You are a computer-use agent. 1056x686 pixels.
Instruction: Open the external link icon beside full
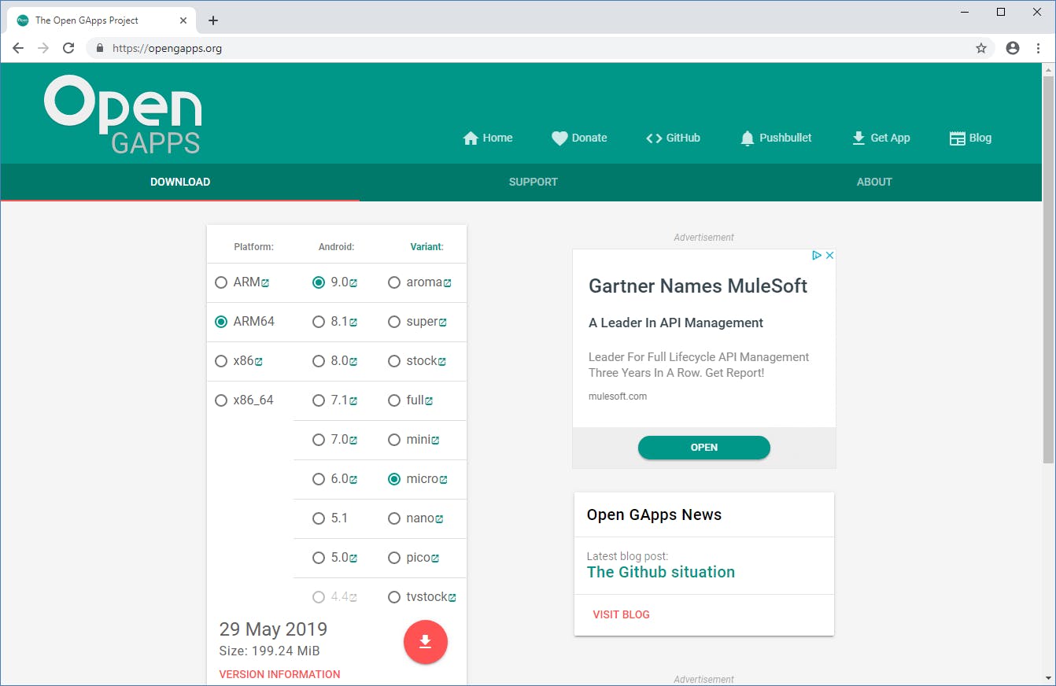(x=429, y=401)
